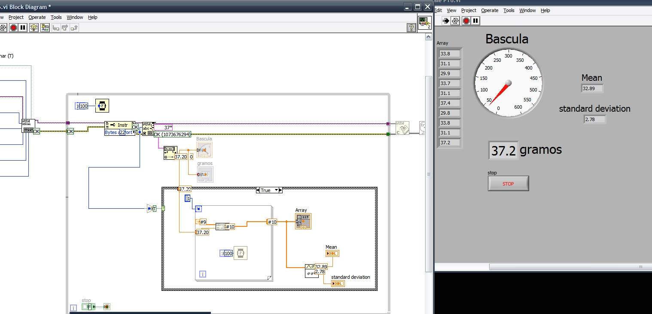Select the VISA Close node
The height and width of the screenshot is (314, 652).
(x=402, y=128)
